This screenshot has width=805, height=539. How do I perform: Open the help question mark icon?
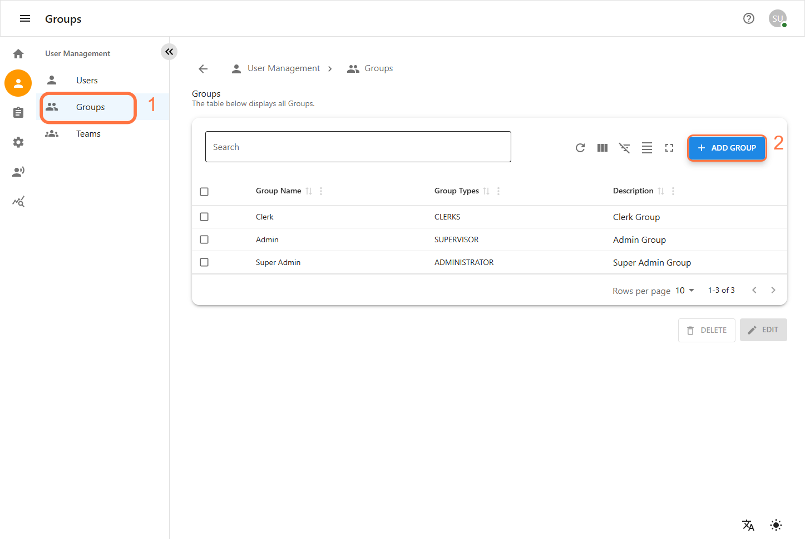coord(749,18)
